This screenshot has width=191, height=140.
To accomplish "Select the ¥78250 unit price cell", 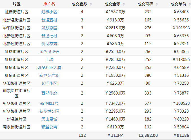I will coord(181,83).
